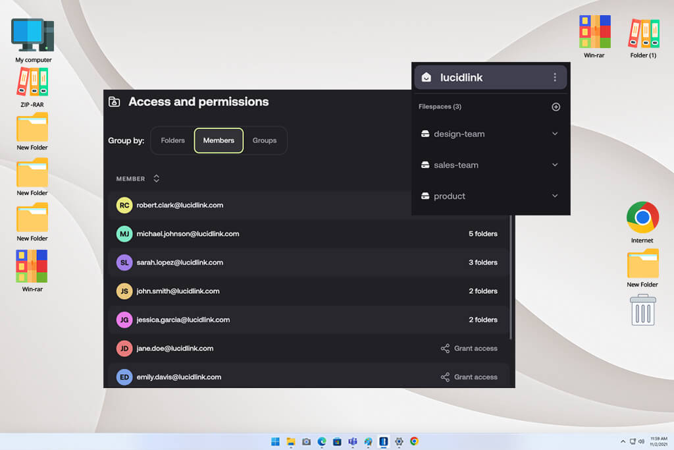Image resolution: width=674 pixels, height=450 pixels.
Task: Click LucidLink app icon in taskbar
Action: pyautogui.click(x=384, y=441)
